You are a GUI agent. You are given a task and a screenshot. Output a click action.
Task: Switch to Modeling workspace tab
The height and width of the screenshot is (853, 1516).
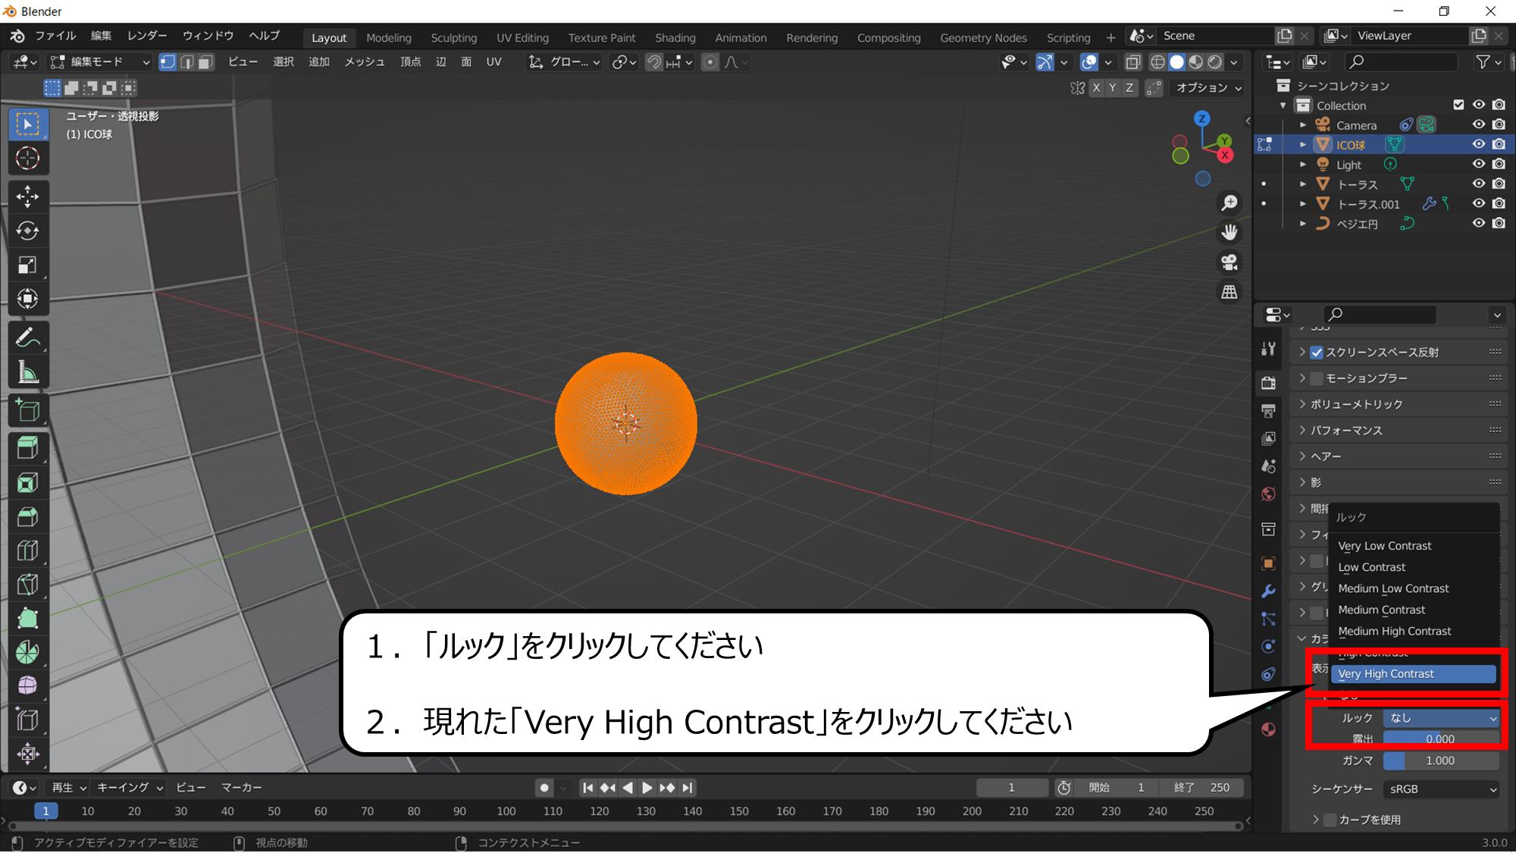(388, 37)
